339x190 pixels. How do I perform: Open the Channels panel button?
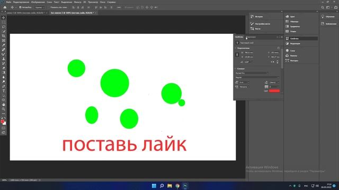click(291, 55)
